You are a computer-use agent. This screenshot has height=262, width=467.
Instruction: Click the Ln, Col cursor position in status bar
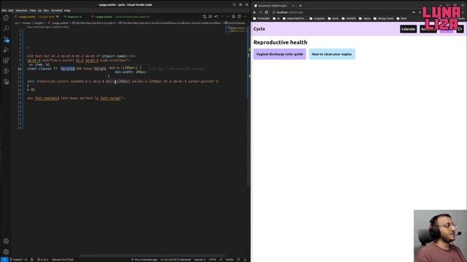click(x=176, y=259)
